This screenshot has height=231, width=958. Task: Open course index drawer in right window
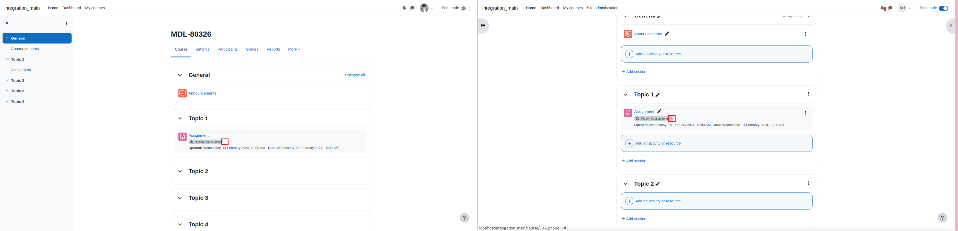point(483,26)
